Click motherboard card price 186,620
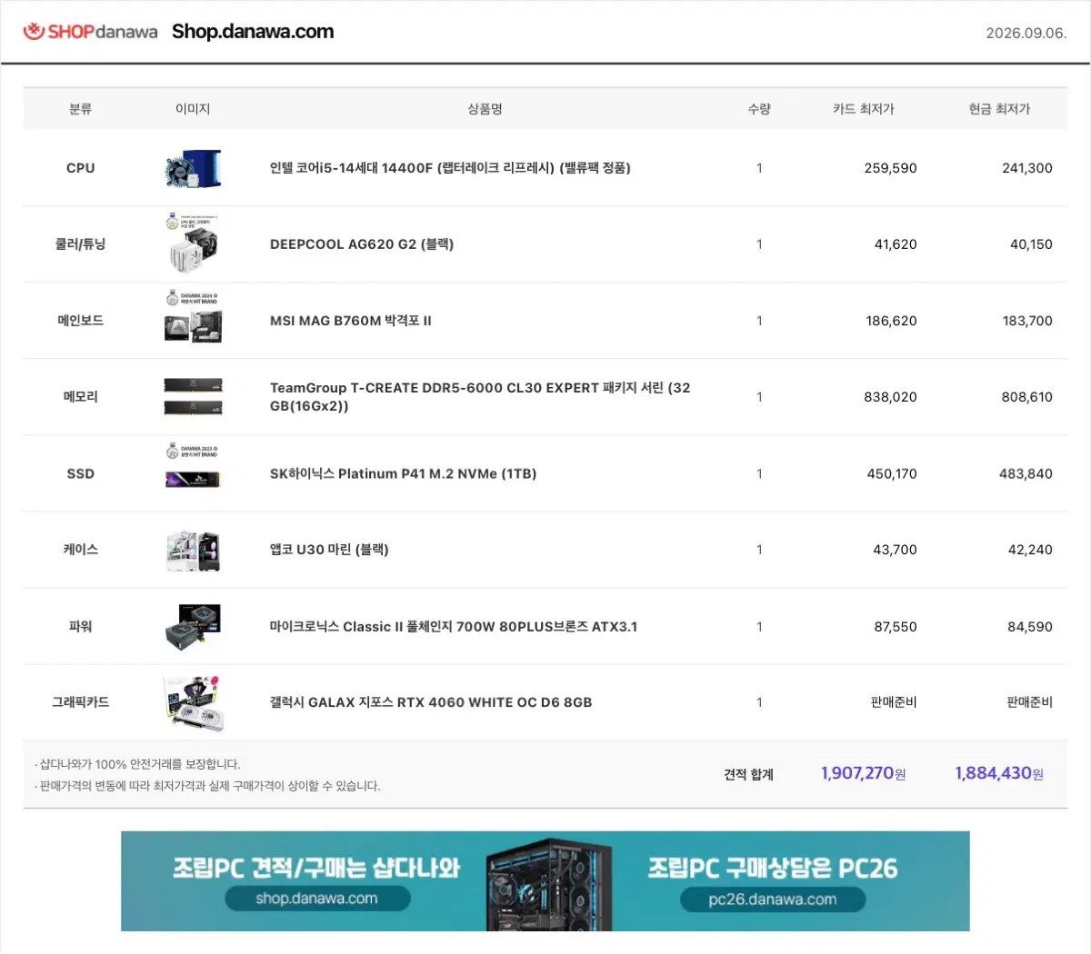1091x954 pixels. 891,321
